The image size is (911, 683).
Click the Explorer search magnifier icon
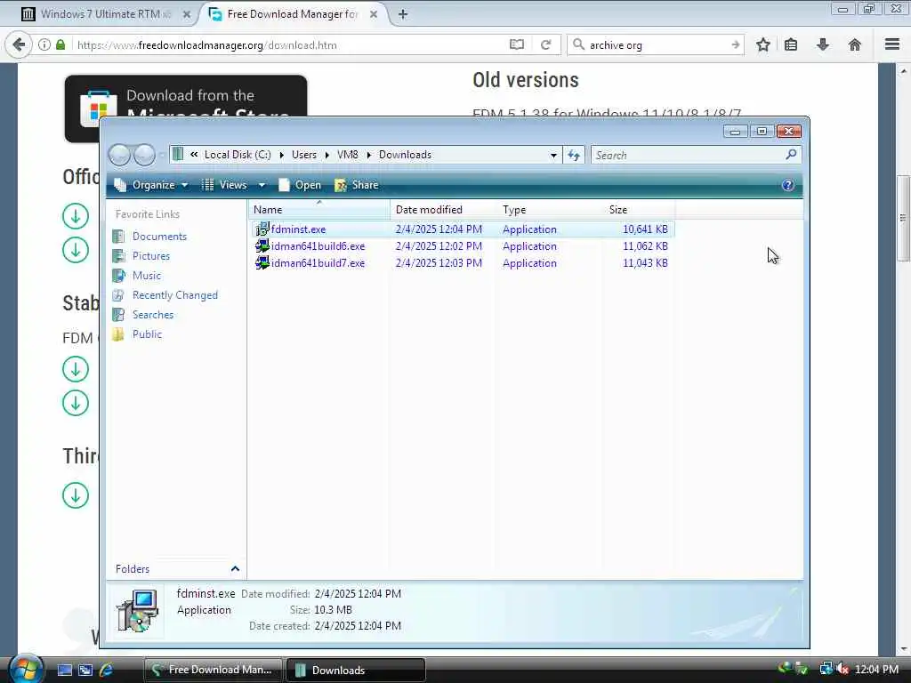[791, 155]
